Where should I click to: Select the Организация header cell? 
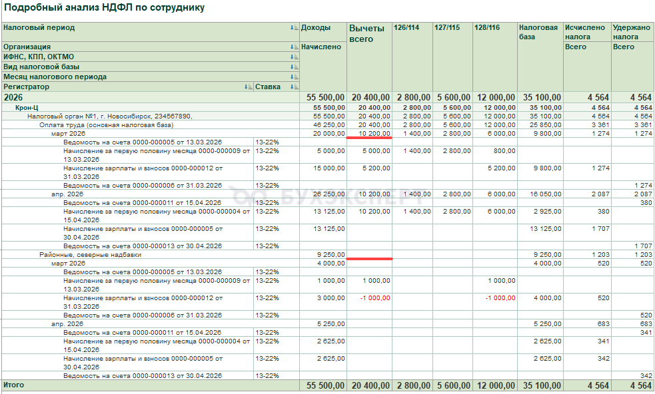point(151,47)
